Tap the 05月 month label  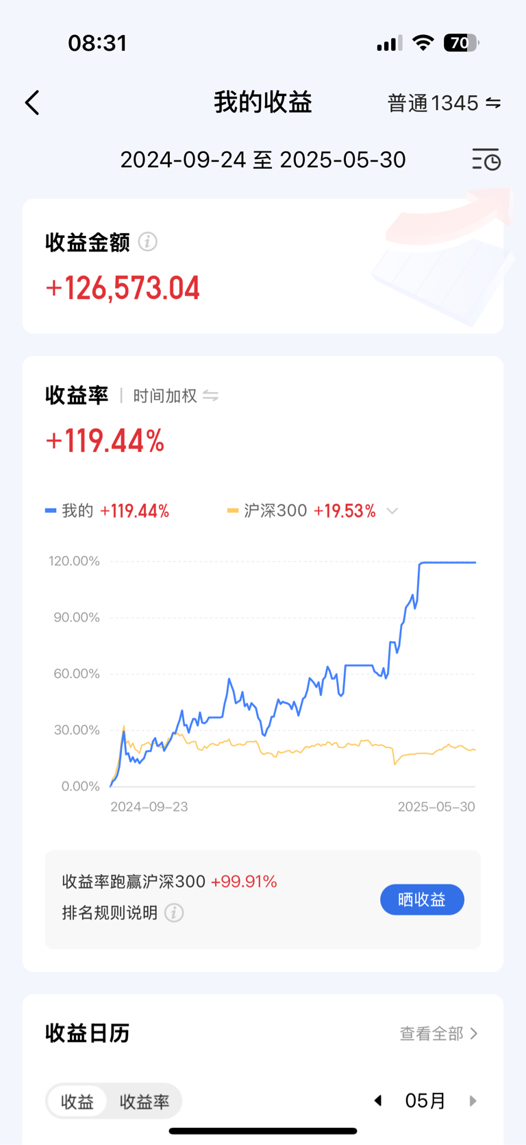425,1100
